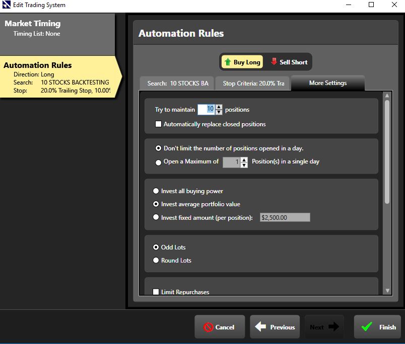Switch to the Stop Criteria tab
The image size is (405, 344).
(x=253, y=83)
